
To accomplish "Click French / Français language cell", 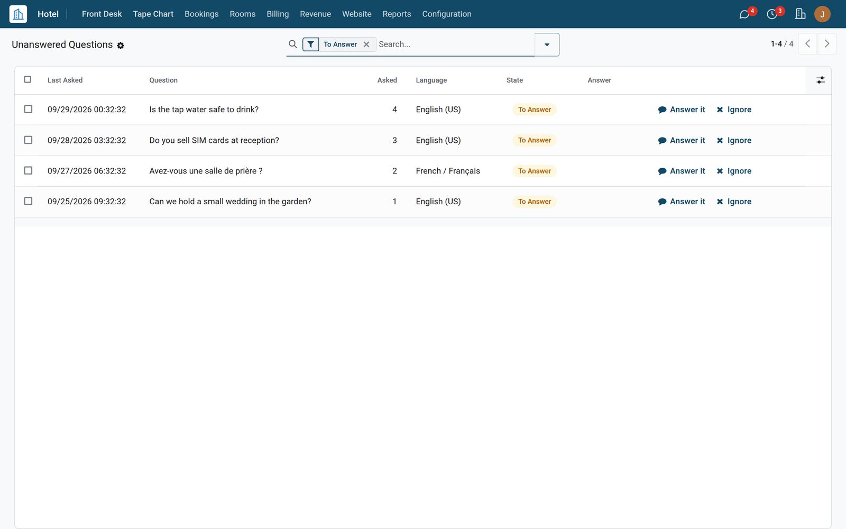I will click(x=448, y=171).
